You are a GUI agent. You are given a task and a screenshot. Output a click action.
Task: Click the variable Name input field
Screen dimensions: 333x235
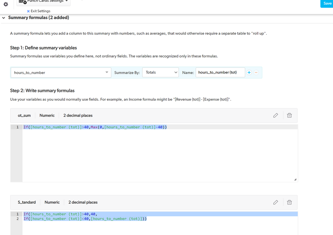tap(220, 72)
